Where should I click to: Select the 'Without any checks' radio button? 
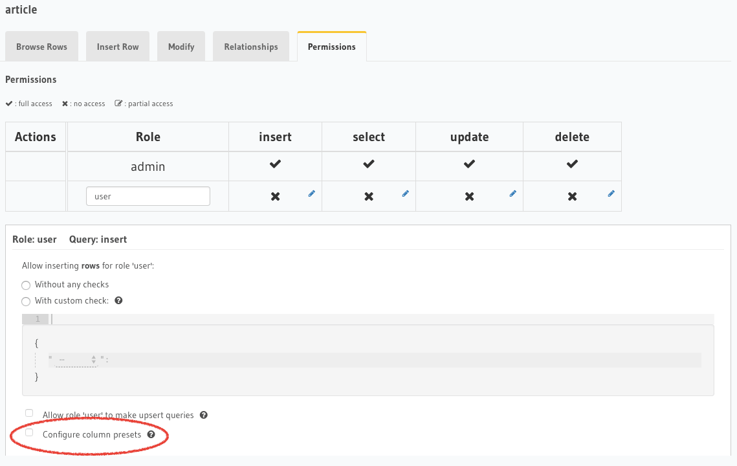[x=26, y=285]
